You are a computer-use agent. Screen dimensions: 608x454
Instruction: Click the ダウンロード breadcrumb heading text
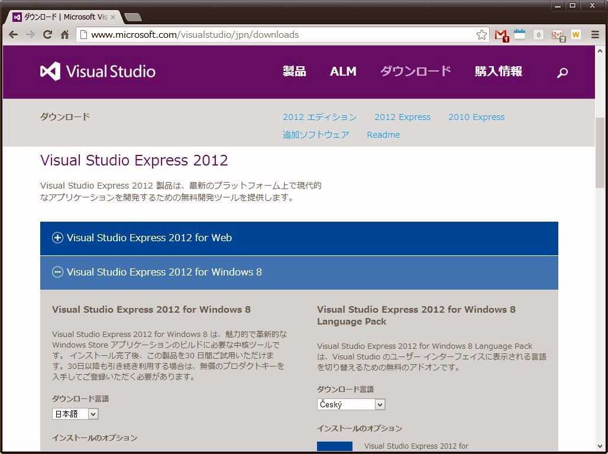[x=64, y=116]
